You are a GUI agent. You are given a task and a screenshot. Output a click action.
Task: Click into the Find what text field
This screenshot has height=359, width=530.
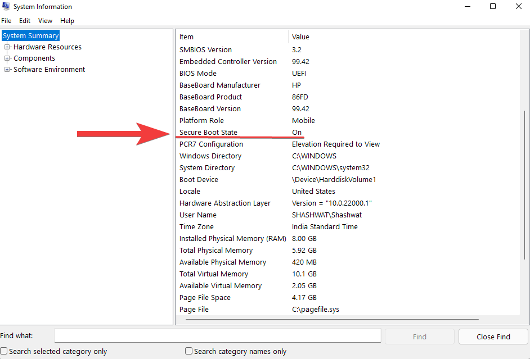(x=218, y=336)
